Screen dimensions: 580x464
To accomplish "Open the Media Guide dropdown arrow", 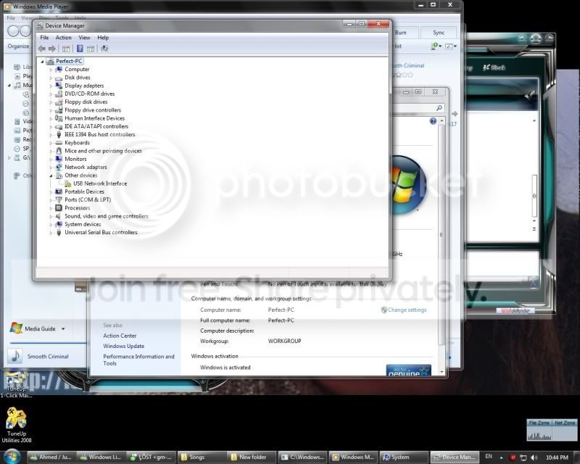I will pos(63,328).
